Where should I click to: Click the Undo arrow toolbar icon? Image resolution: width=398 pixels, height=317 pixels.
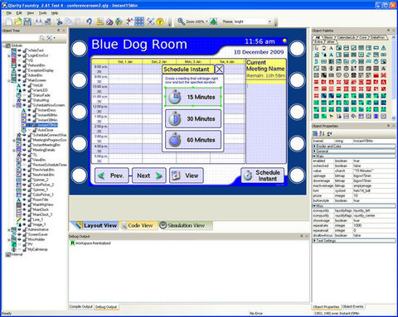coord(89,22)
